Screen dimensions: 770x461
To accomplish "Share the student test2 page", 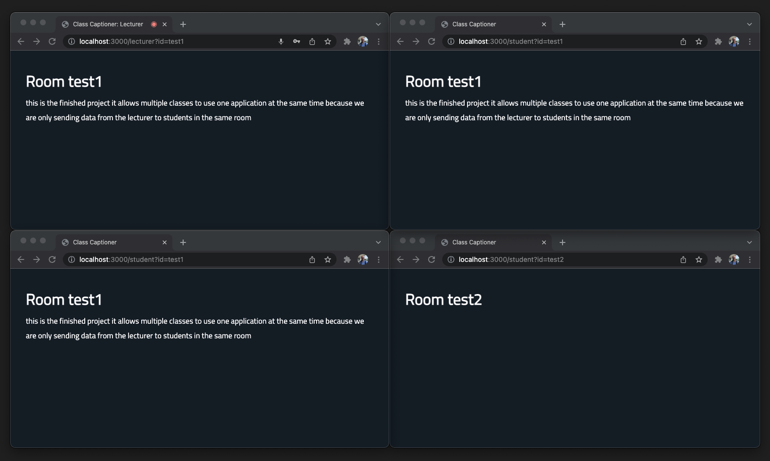I will pos(683,259).
